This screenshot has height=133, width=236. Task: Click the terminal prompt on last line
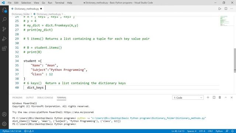point(44,124)
